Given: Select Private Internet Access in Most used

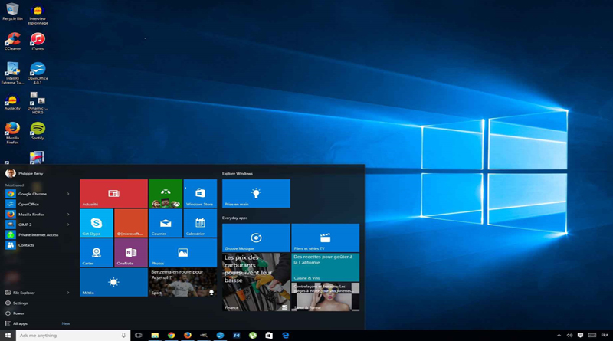Looking at the screenshot, I should tap(38, 234).
